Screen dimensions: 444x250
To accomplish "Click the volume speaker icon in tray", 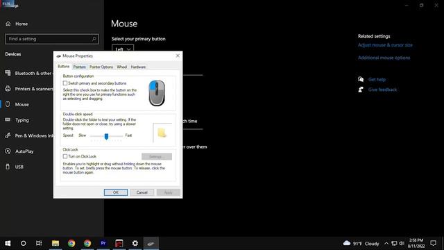I will click(x=402, y=243).
